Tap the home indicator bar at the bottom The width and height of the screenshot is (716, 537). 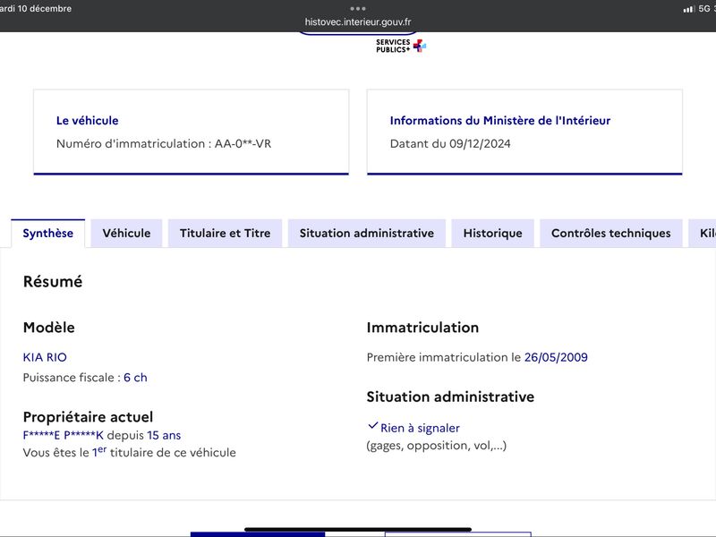pos(358,530)
